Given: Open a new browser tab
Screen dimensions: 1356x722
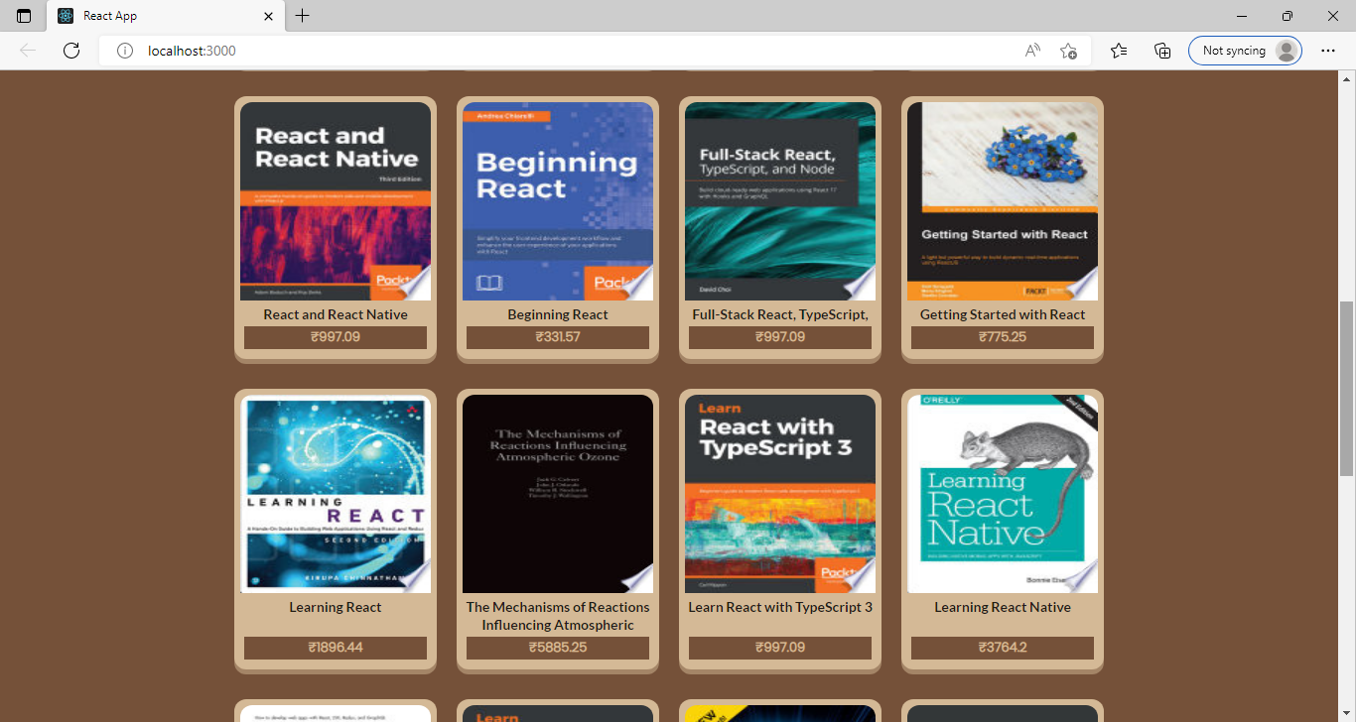Looking at the screenshot, I should [302, 16].
